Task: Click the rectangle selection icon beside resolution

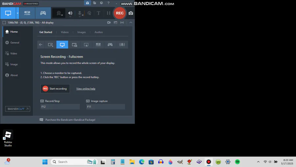Action: click(x=4, y=23)
